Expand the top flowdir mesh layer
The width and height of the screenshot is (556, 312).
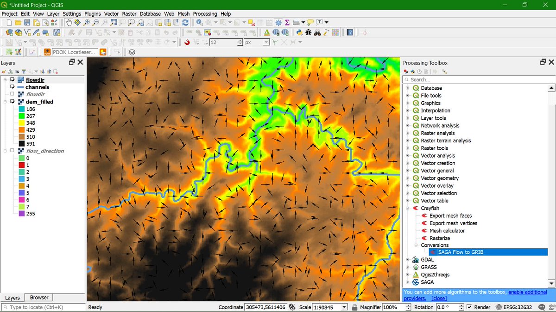click(5, 80)
